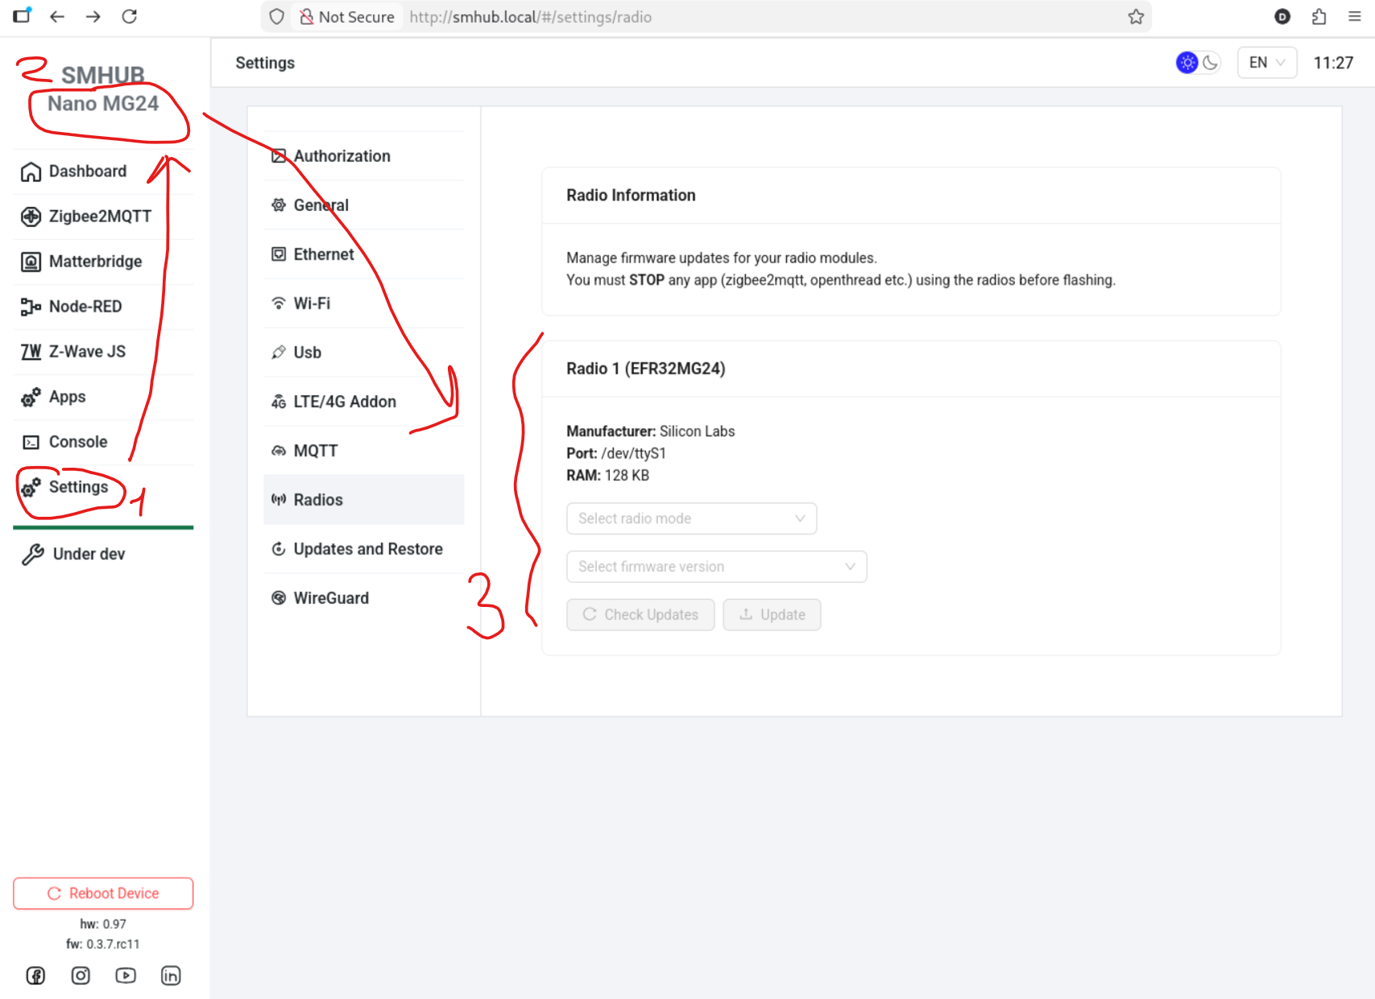Open the Console sidebar item
This screenshot has width=1375, height=999.
(78, 442)
